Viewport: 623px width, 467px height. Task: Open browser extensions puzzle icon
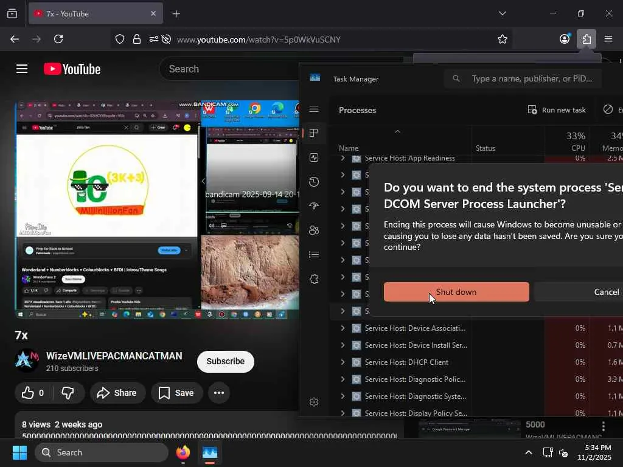click(x=586, y=39)
